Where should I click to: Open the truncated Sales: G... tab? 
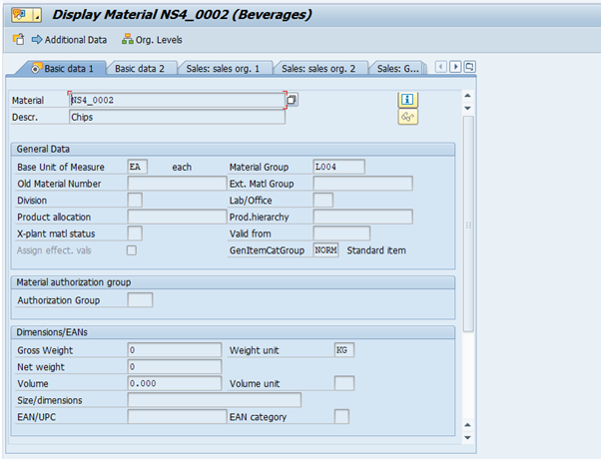[x=397, y=69]
